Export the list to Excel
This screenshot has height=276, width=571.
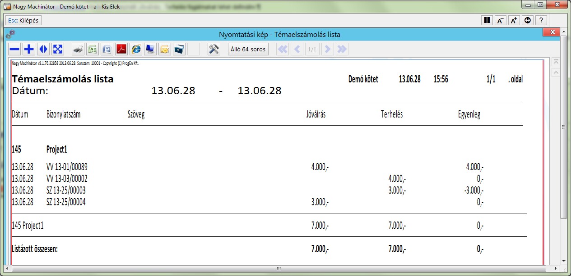click(93, 49)
